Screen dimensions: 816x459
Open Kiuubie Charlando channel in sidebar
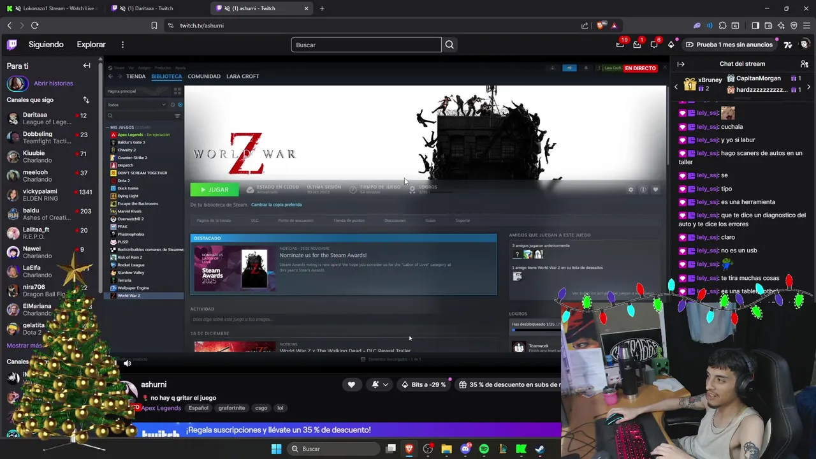pyautogui.click(x=48, y=157)
